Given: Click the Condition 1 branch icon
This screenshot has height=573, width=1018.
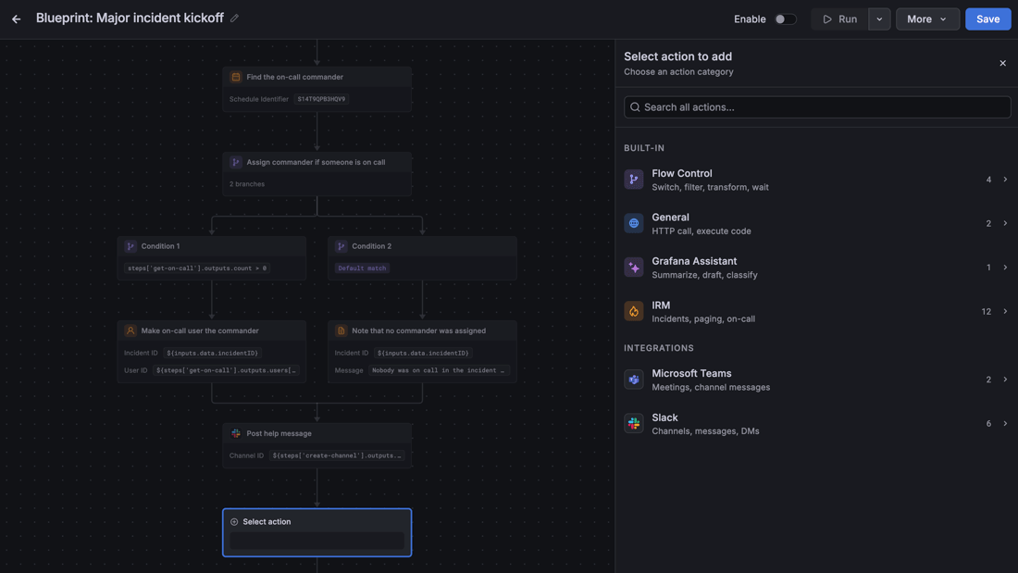Looking at the screenshot, I should coord(130,246).
